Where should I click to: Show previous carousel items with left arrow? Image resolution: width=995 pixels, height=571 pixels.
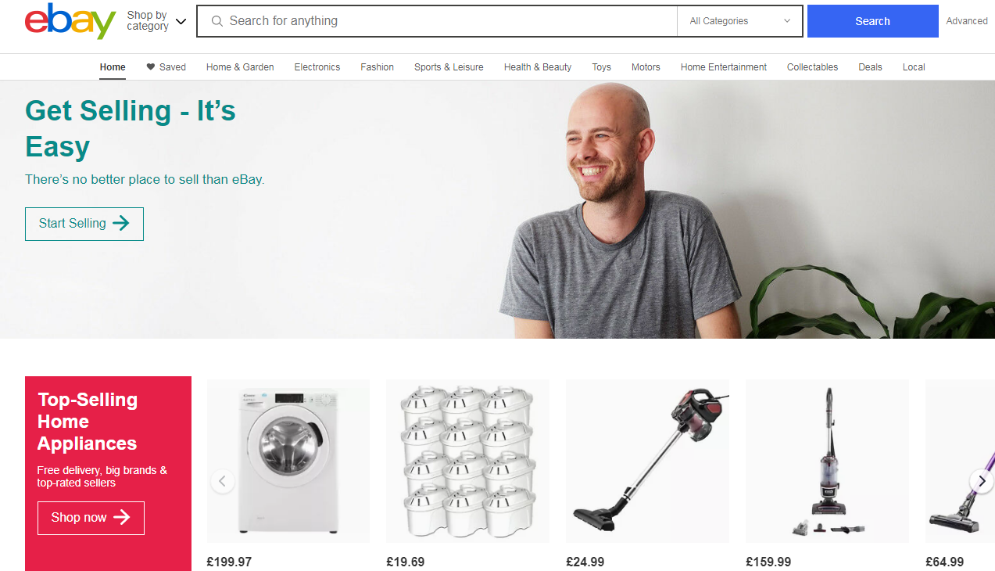[x=223, y=481]
